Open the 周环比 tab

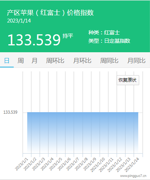(55, 61)
